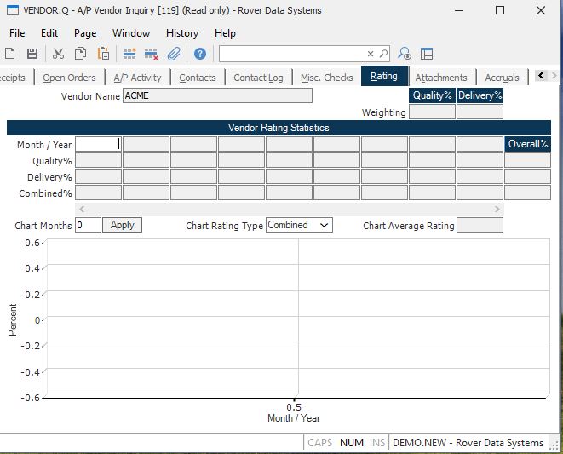
Task: Open attachments via paperclip icon
Action: coord(174,54)
